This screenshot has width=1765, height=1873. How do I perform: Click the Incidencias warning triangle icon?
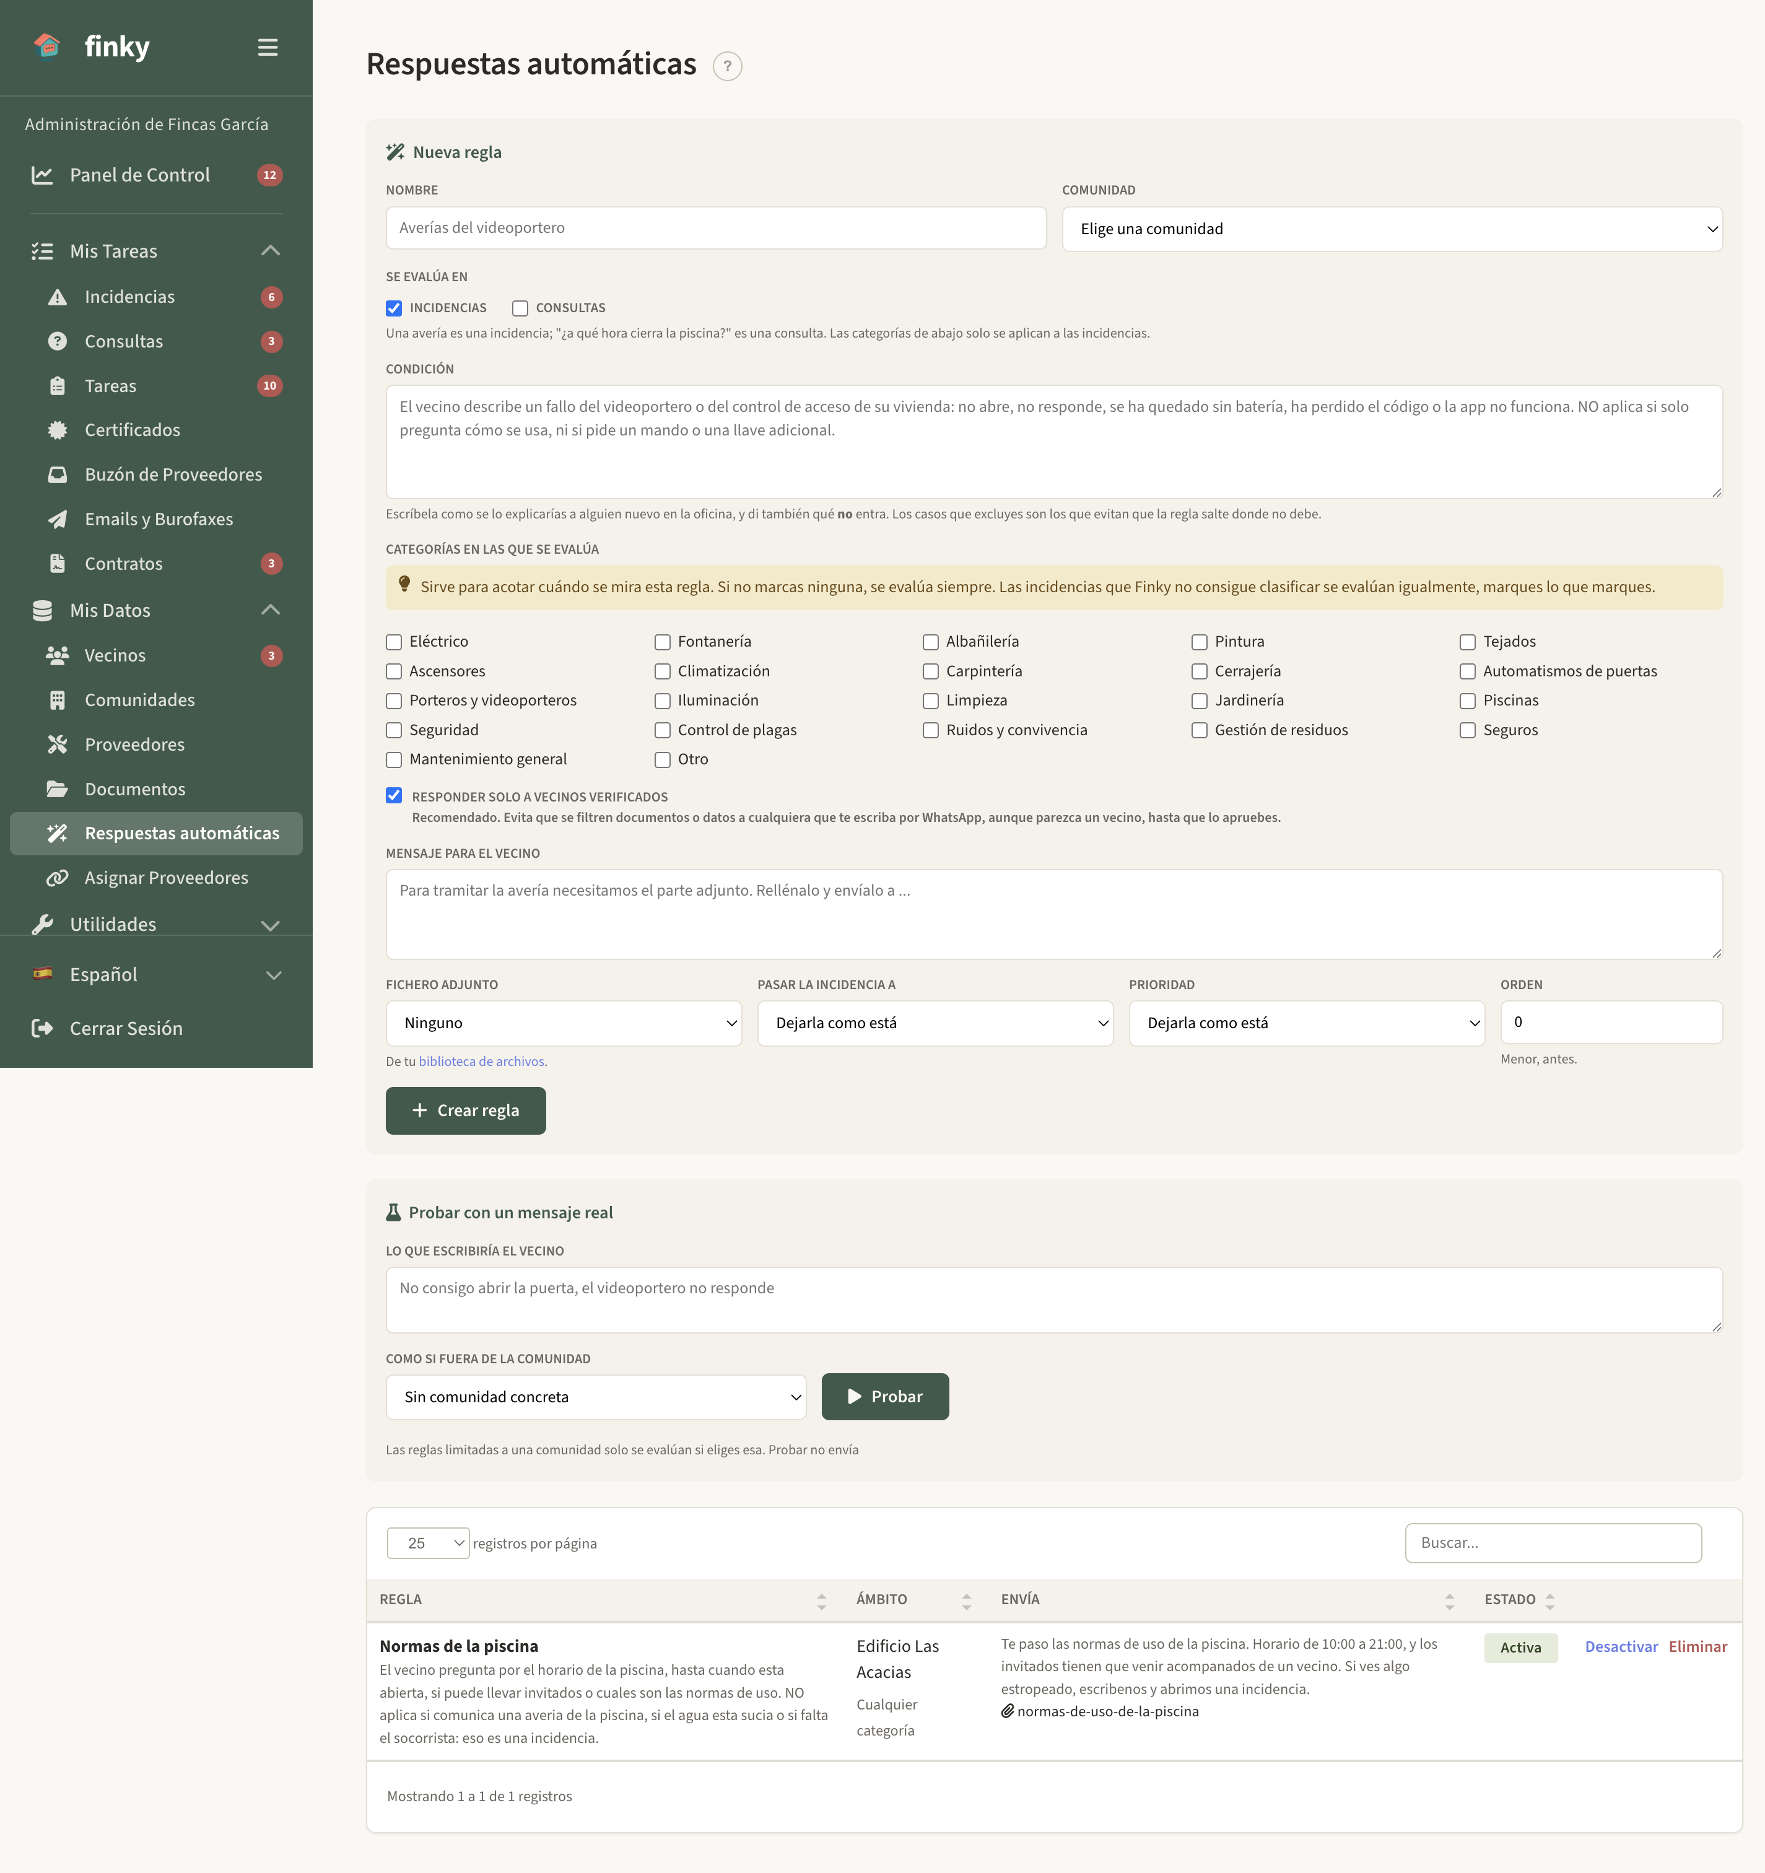coord(58,297)
